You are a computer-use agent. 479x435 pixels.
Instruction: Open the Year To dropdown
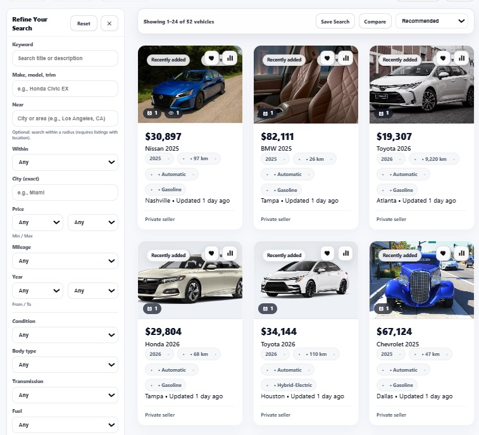pos(93,291)
